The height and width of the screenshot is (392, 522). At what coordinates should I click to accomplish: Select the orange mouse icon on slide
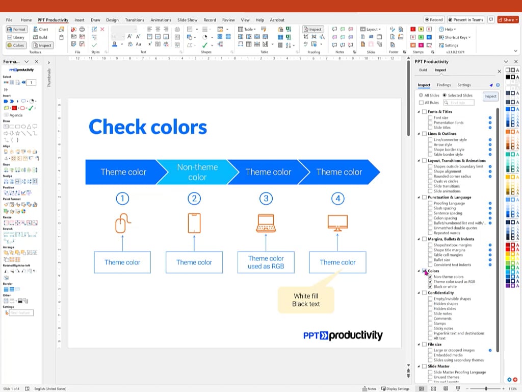pyautogui.click(x=122, y=223)
